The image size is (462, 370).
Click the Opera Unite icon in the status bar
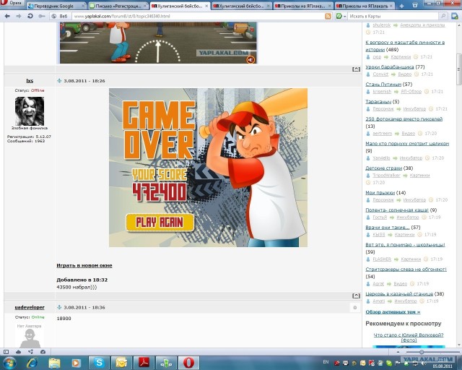30,352
